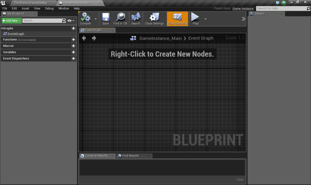Click Search For Help magnifier icon
The width and height of the screenshot is (311, 185).
(308, 8)
